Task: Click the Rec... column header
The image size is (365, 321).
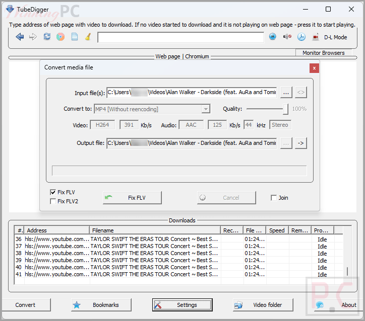Action: 232,230
